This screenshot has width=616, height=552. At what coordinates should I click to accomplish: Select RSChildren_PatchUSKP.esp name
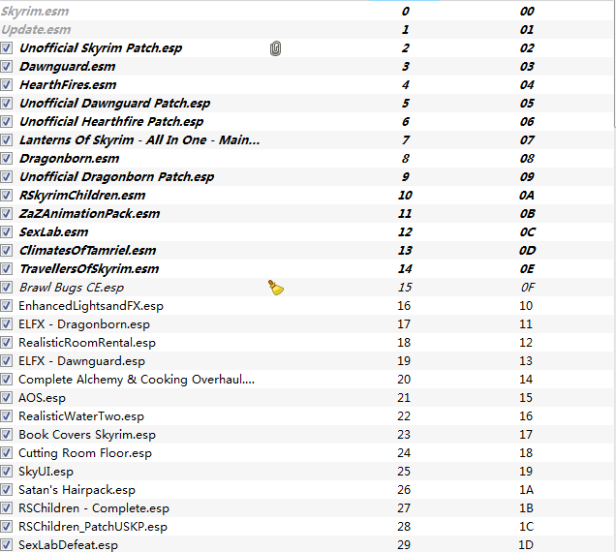(x=93, y=527)
